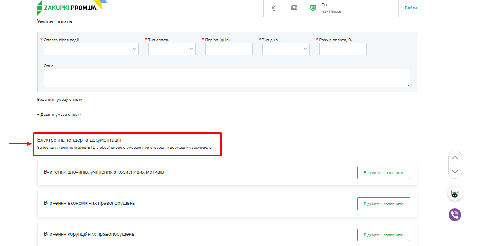
Task: Open the 'Тип оплати' dropdown
Action: click(172, 49)
